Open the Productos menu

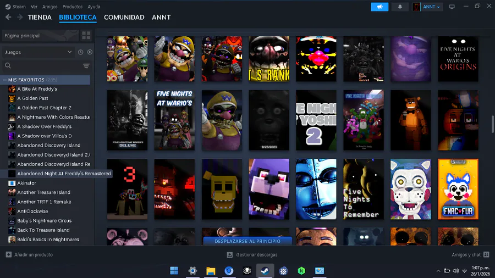pyautogui.click(x=72, y=7)
